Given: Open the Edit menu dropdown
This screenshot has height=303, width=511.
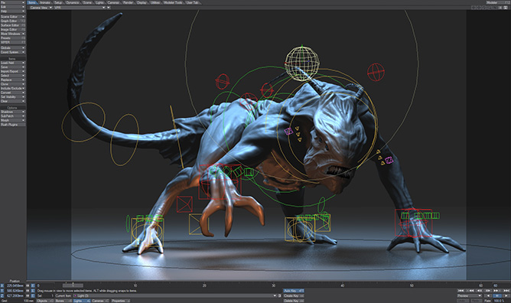Looking at the screenshot, I should click(x=13, y=7).
